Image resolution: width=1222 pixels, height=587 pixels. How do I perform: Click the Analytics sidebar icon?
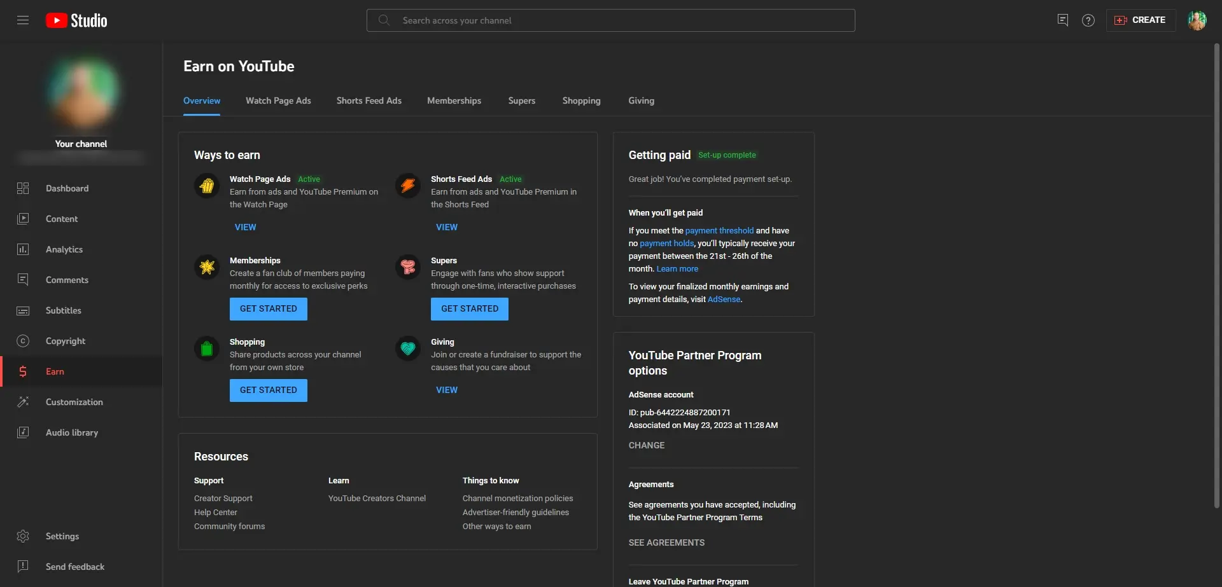click(x=23, y=249)
